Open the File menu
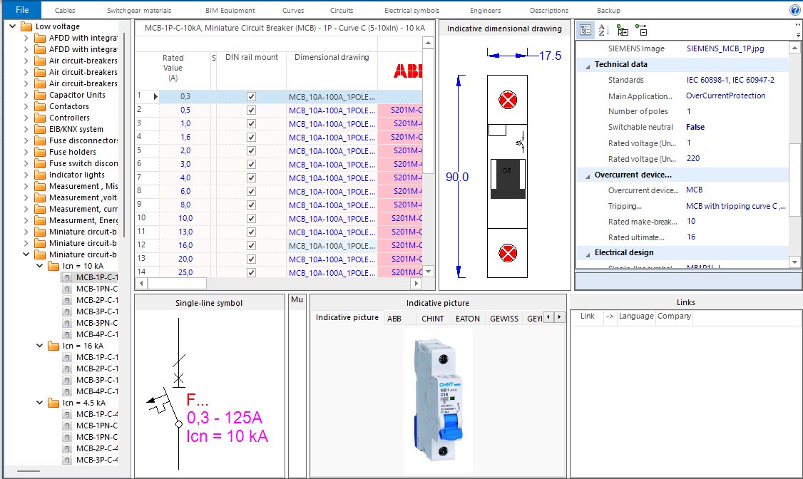803x479 pixels. coord(21,9)
